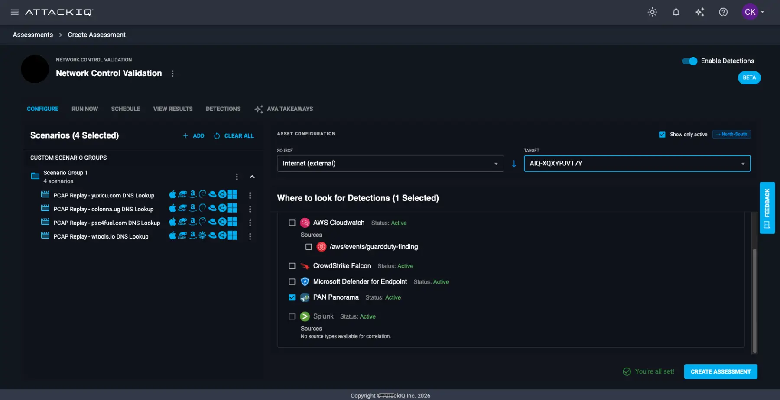Screen dimensions: 780x400
Task: Open the help question mark icon
Action: tap(723, 12)
